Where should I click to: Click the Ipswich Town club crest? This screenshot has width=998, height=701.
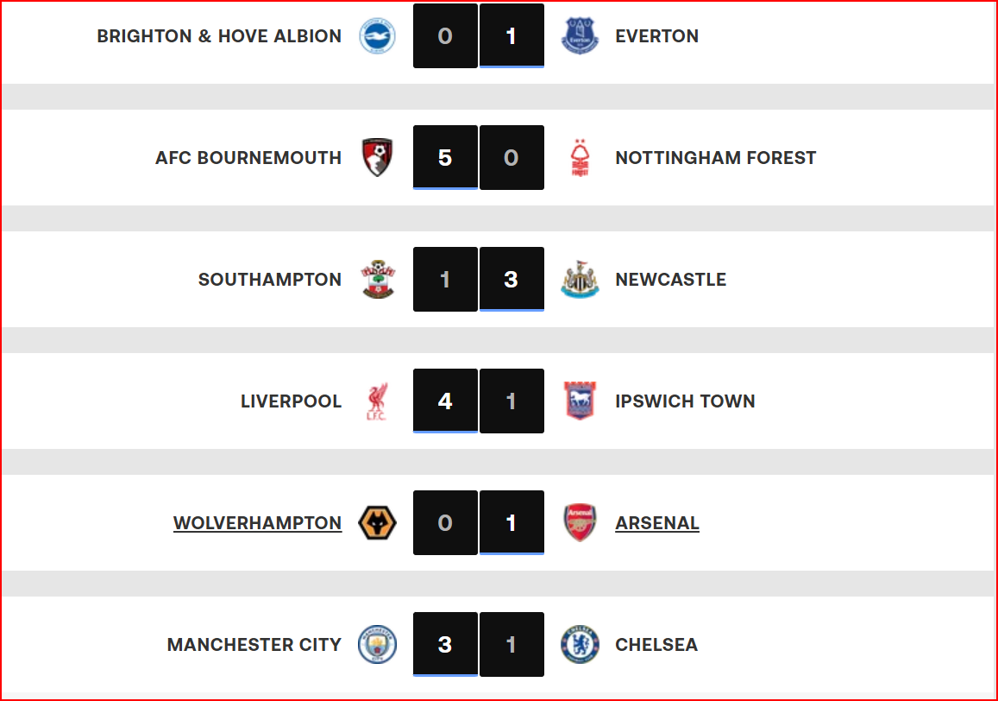(x=580, y=401)
